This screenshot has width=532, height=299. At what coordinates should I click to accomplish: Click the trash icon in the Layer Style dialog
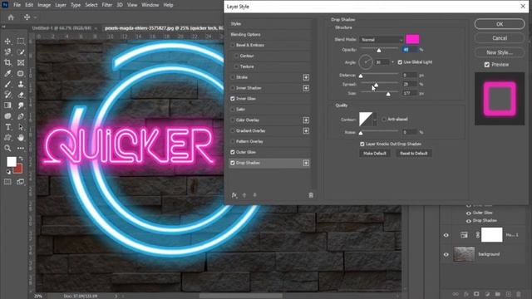(311, 195)
